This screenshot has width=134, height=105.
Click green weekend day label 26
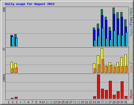106,102
